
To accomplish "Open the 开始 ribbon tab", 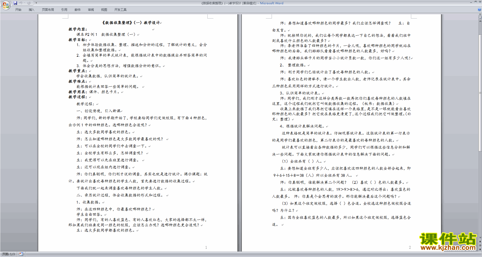I will click(18, 10).
